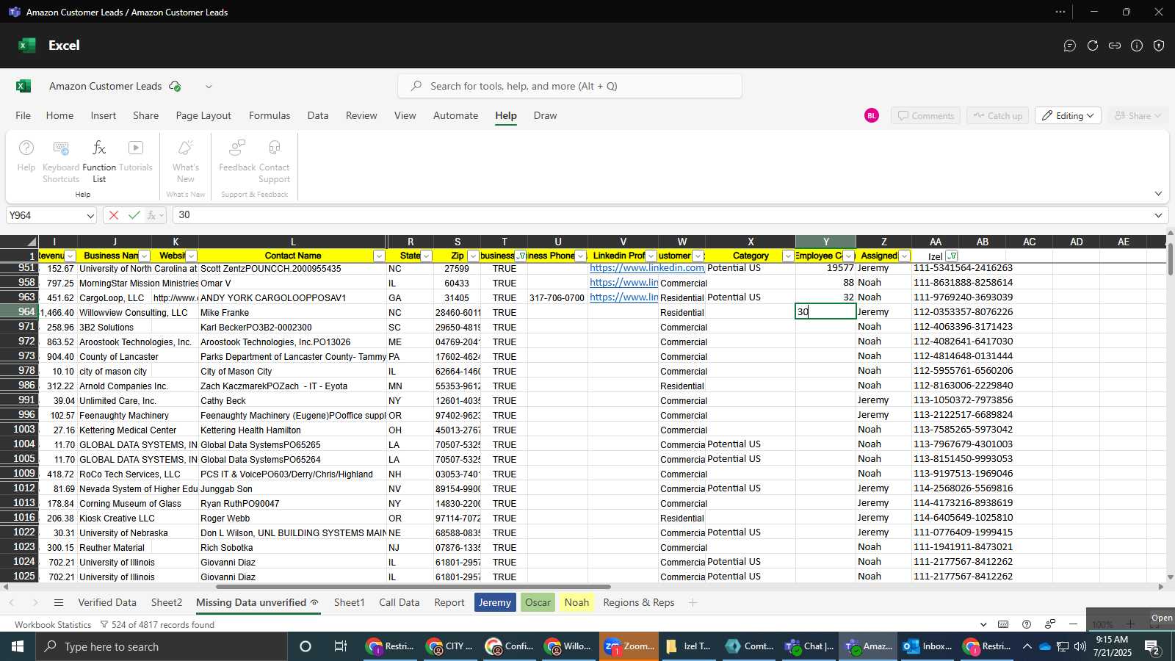Click the copy link icon in header
The height and width of the screenshot is (661, 1175).
tap(1115, 46)
